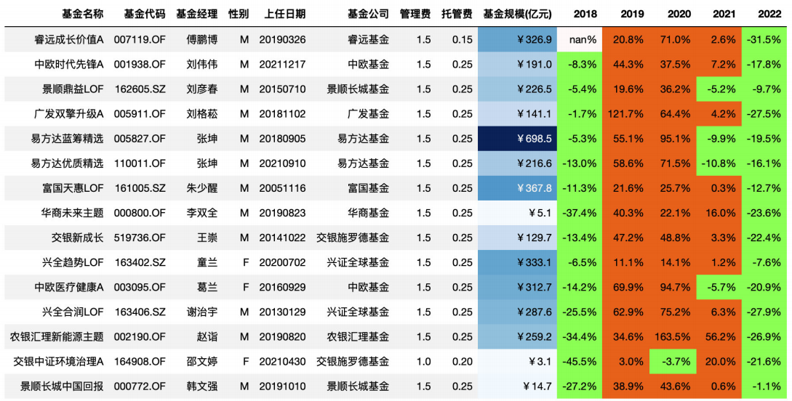The width and height of the screenshot is (792, 401).
Task: Click fund code 164908.OF
Action: pyautogui.click(x=140, y=362)
